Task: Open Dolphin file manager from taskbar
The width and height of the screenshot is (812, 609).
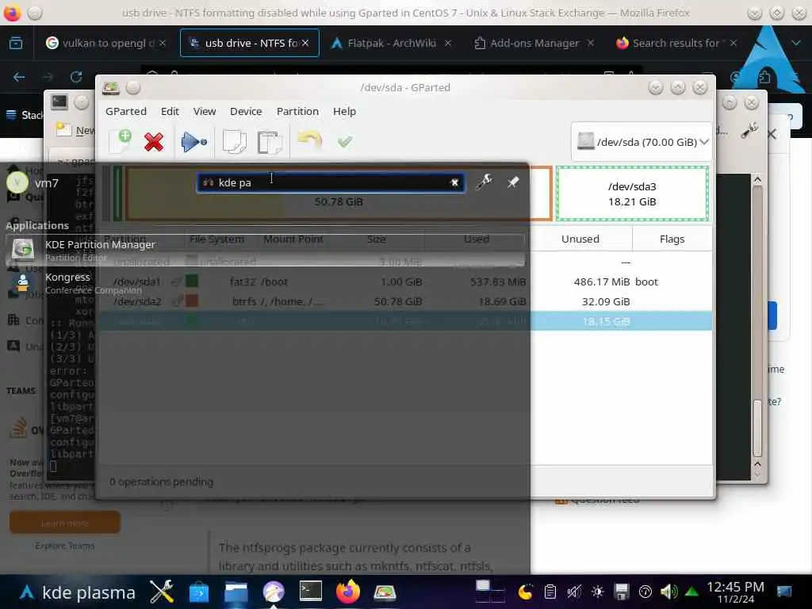Action: [236, 592]
